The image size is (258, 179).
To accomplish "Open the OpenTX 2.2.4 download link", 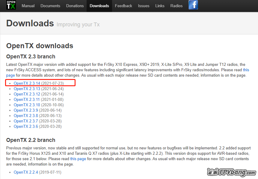I will tap(26, 172).
